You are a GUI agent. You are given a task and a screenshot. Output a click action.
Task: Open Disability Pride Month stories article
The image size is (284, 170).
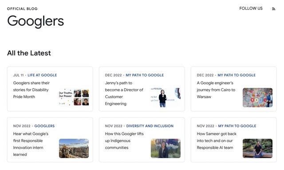32,90
